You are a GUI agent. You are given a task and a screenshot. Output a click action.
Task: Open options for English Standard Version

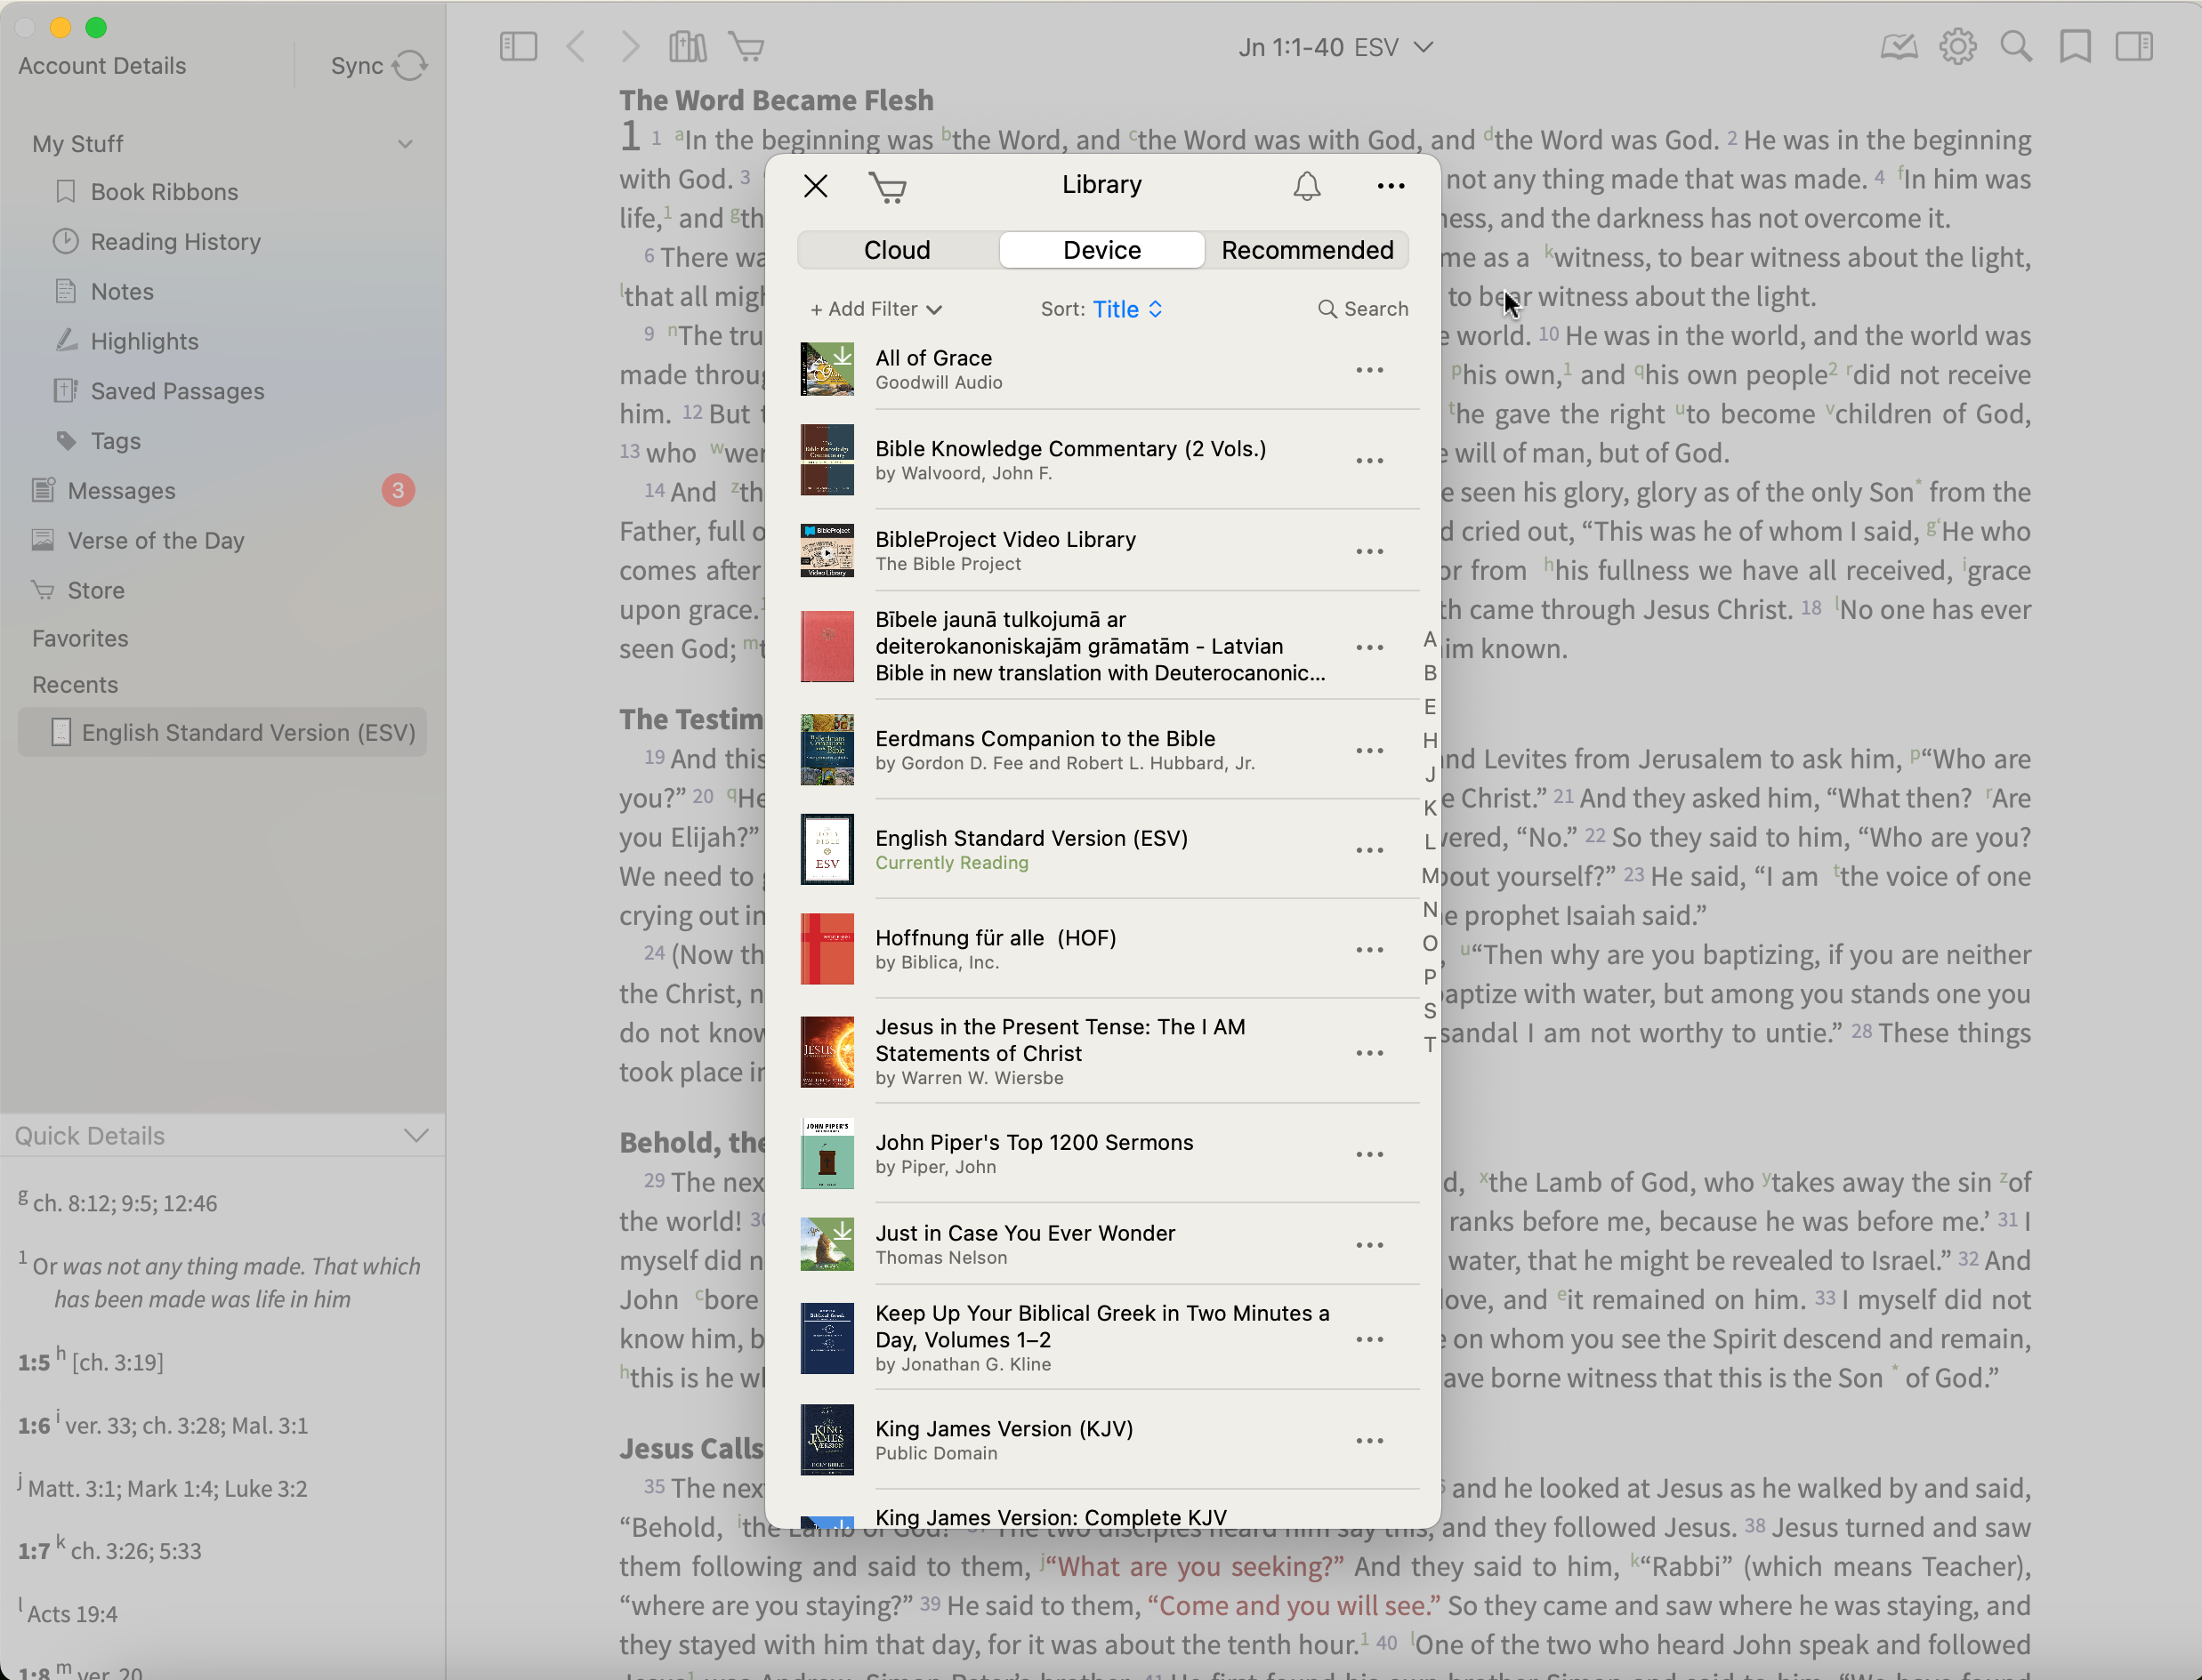1369,851
